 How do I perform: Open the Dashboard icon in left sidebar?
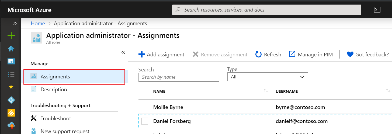11,61
